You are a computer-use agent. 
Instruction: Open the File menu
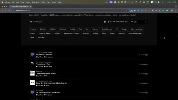13,2
